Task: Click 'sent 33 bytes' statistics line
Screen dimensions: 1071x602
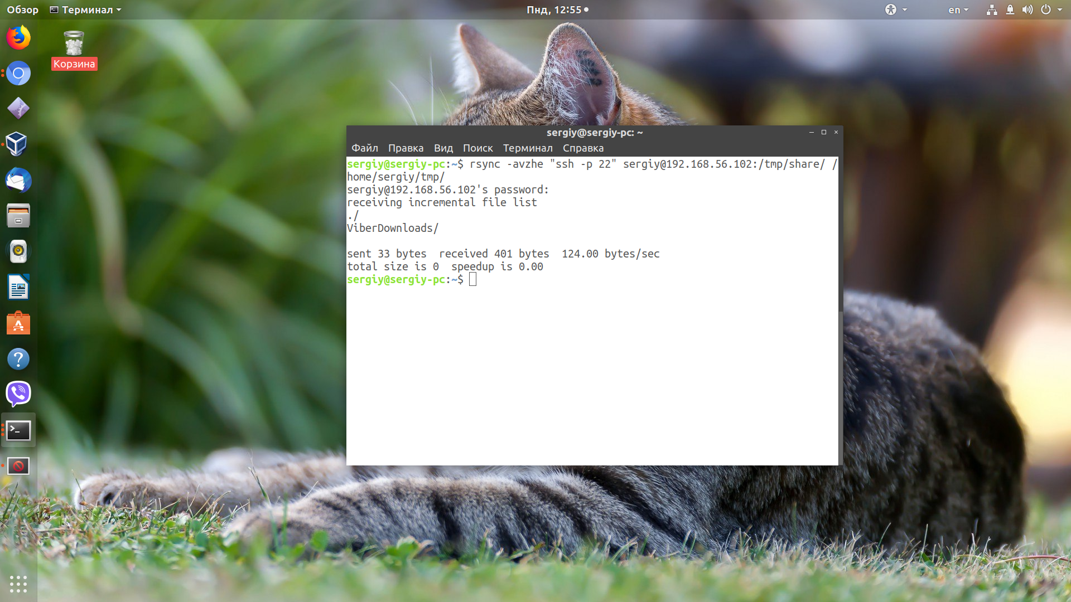Action: tap(503, 254)
